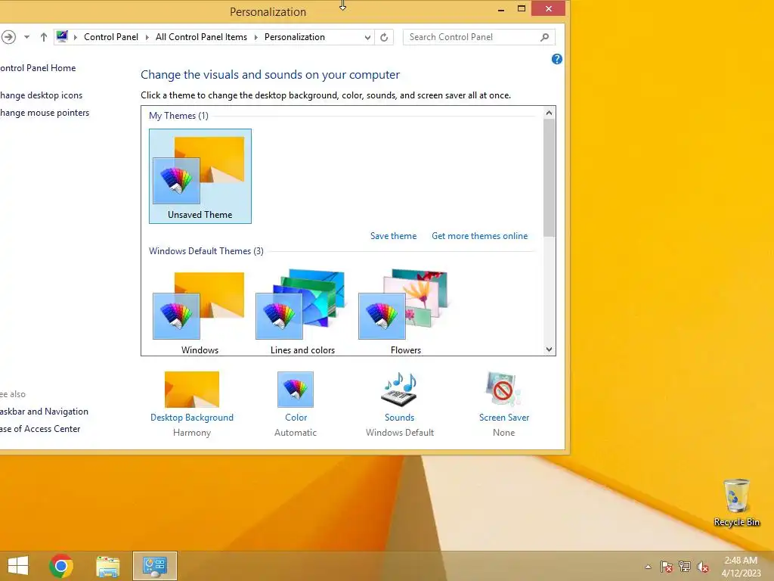Screen dimensions: 774x581
Task: Select the Lines and colors theme
Action: (x=302, y=312)
